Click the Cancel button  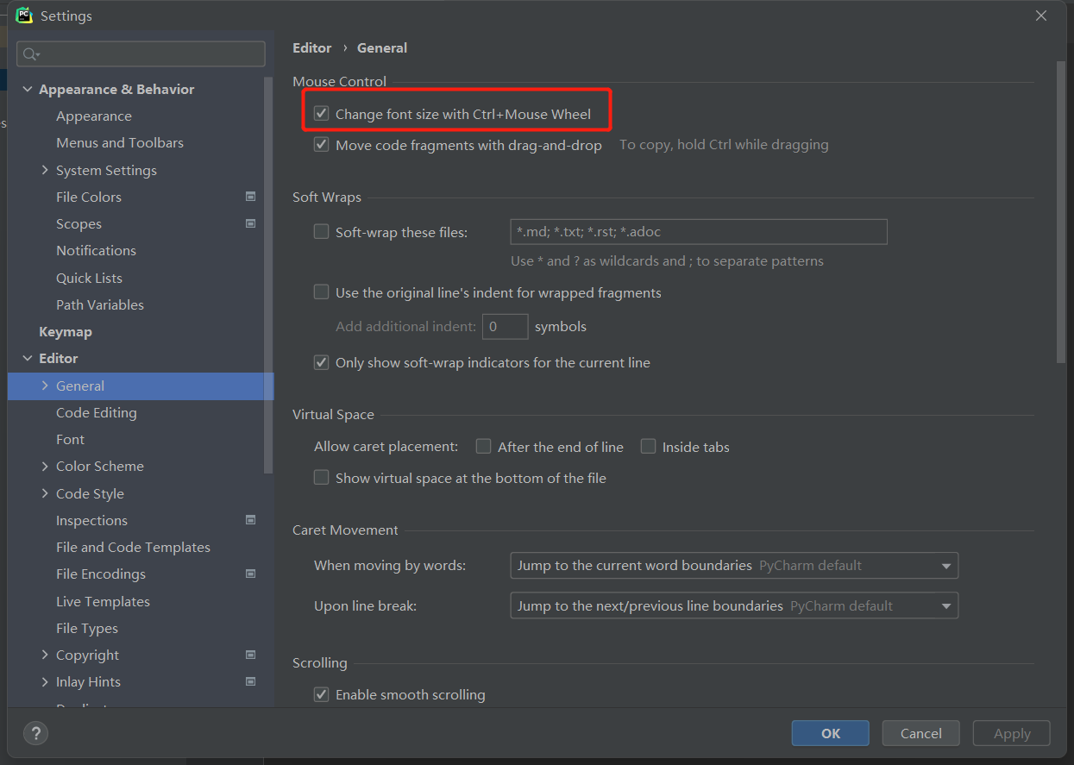[920, 733]
